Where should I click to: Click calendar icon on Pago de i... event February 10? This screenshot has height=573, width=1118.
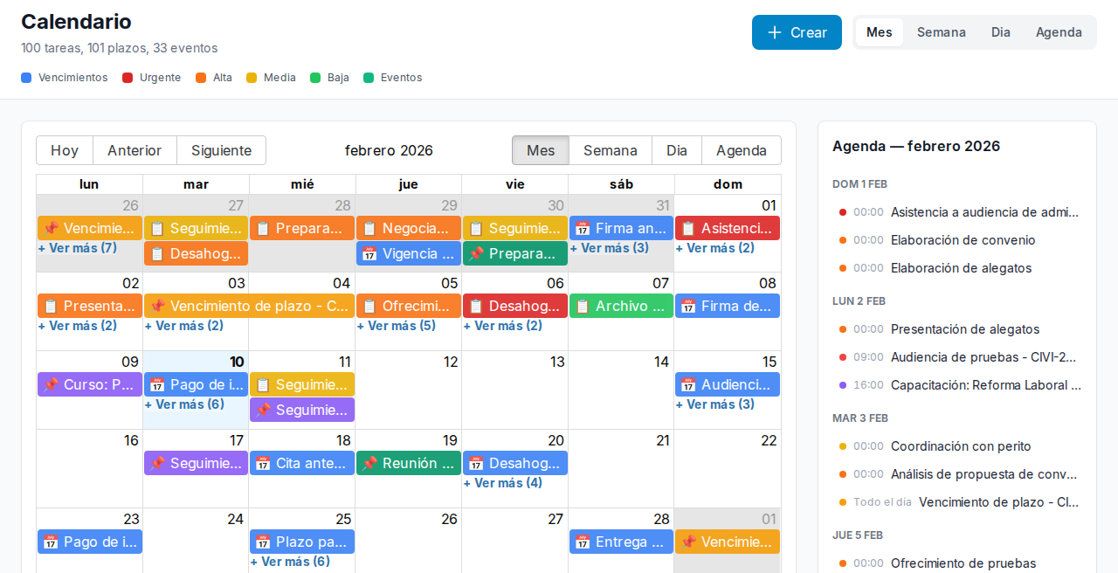click(157, 385)
